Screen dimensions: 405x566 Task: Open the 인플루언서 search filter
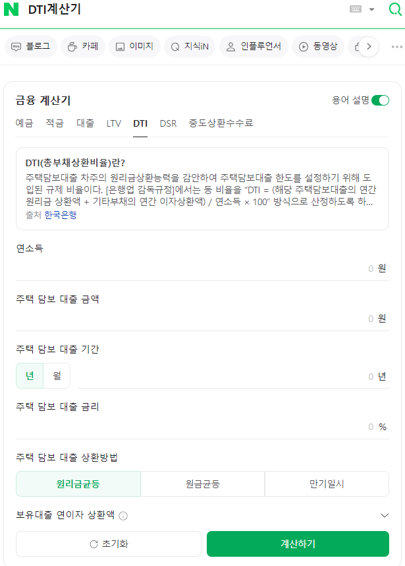click(254, 47)
